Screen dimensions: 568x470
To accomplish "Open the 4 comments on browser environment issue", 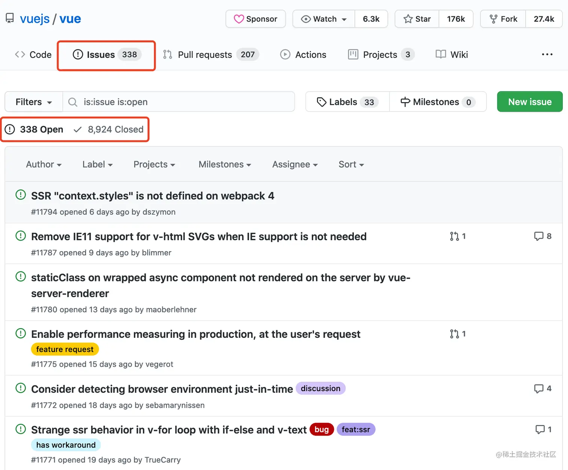I will tap(543, 389).
